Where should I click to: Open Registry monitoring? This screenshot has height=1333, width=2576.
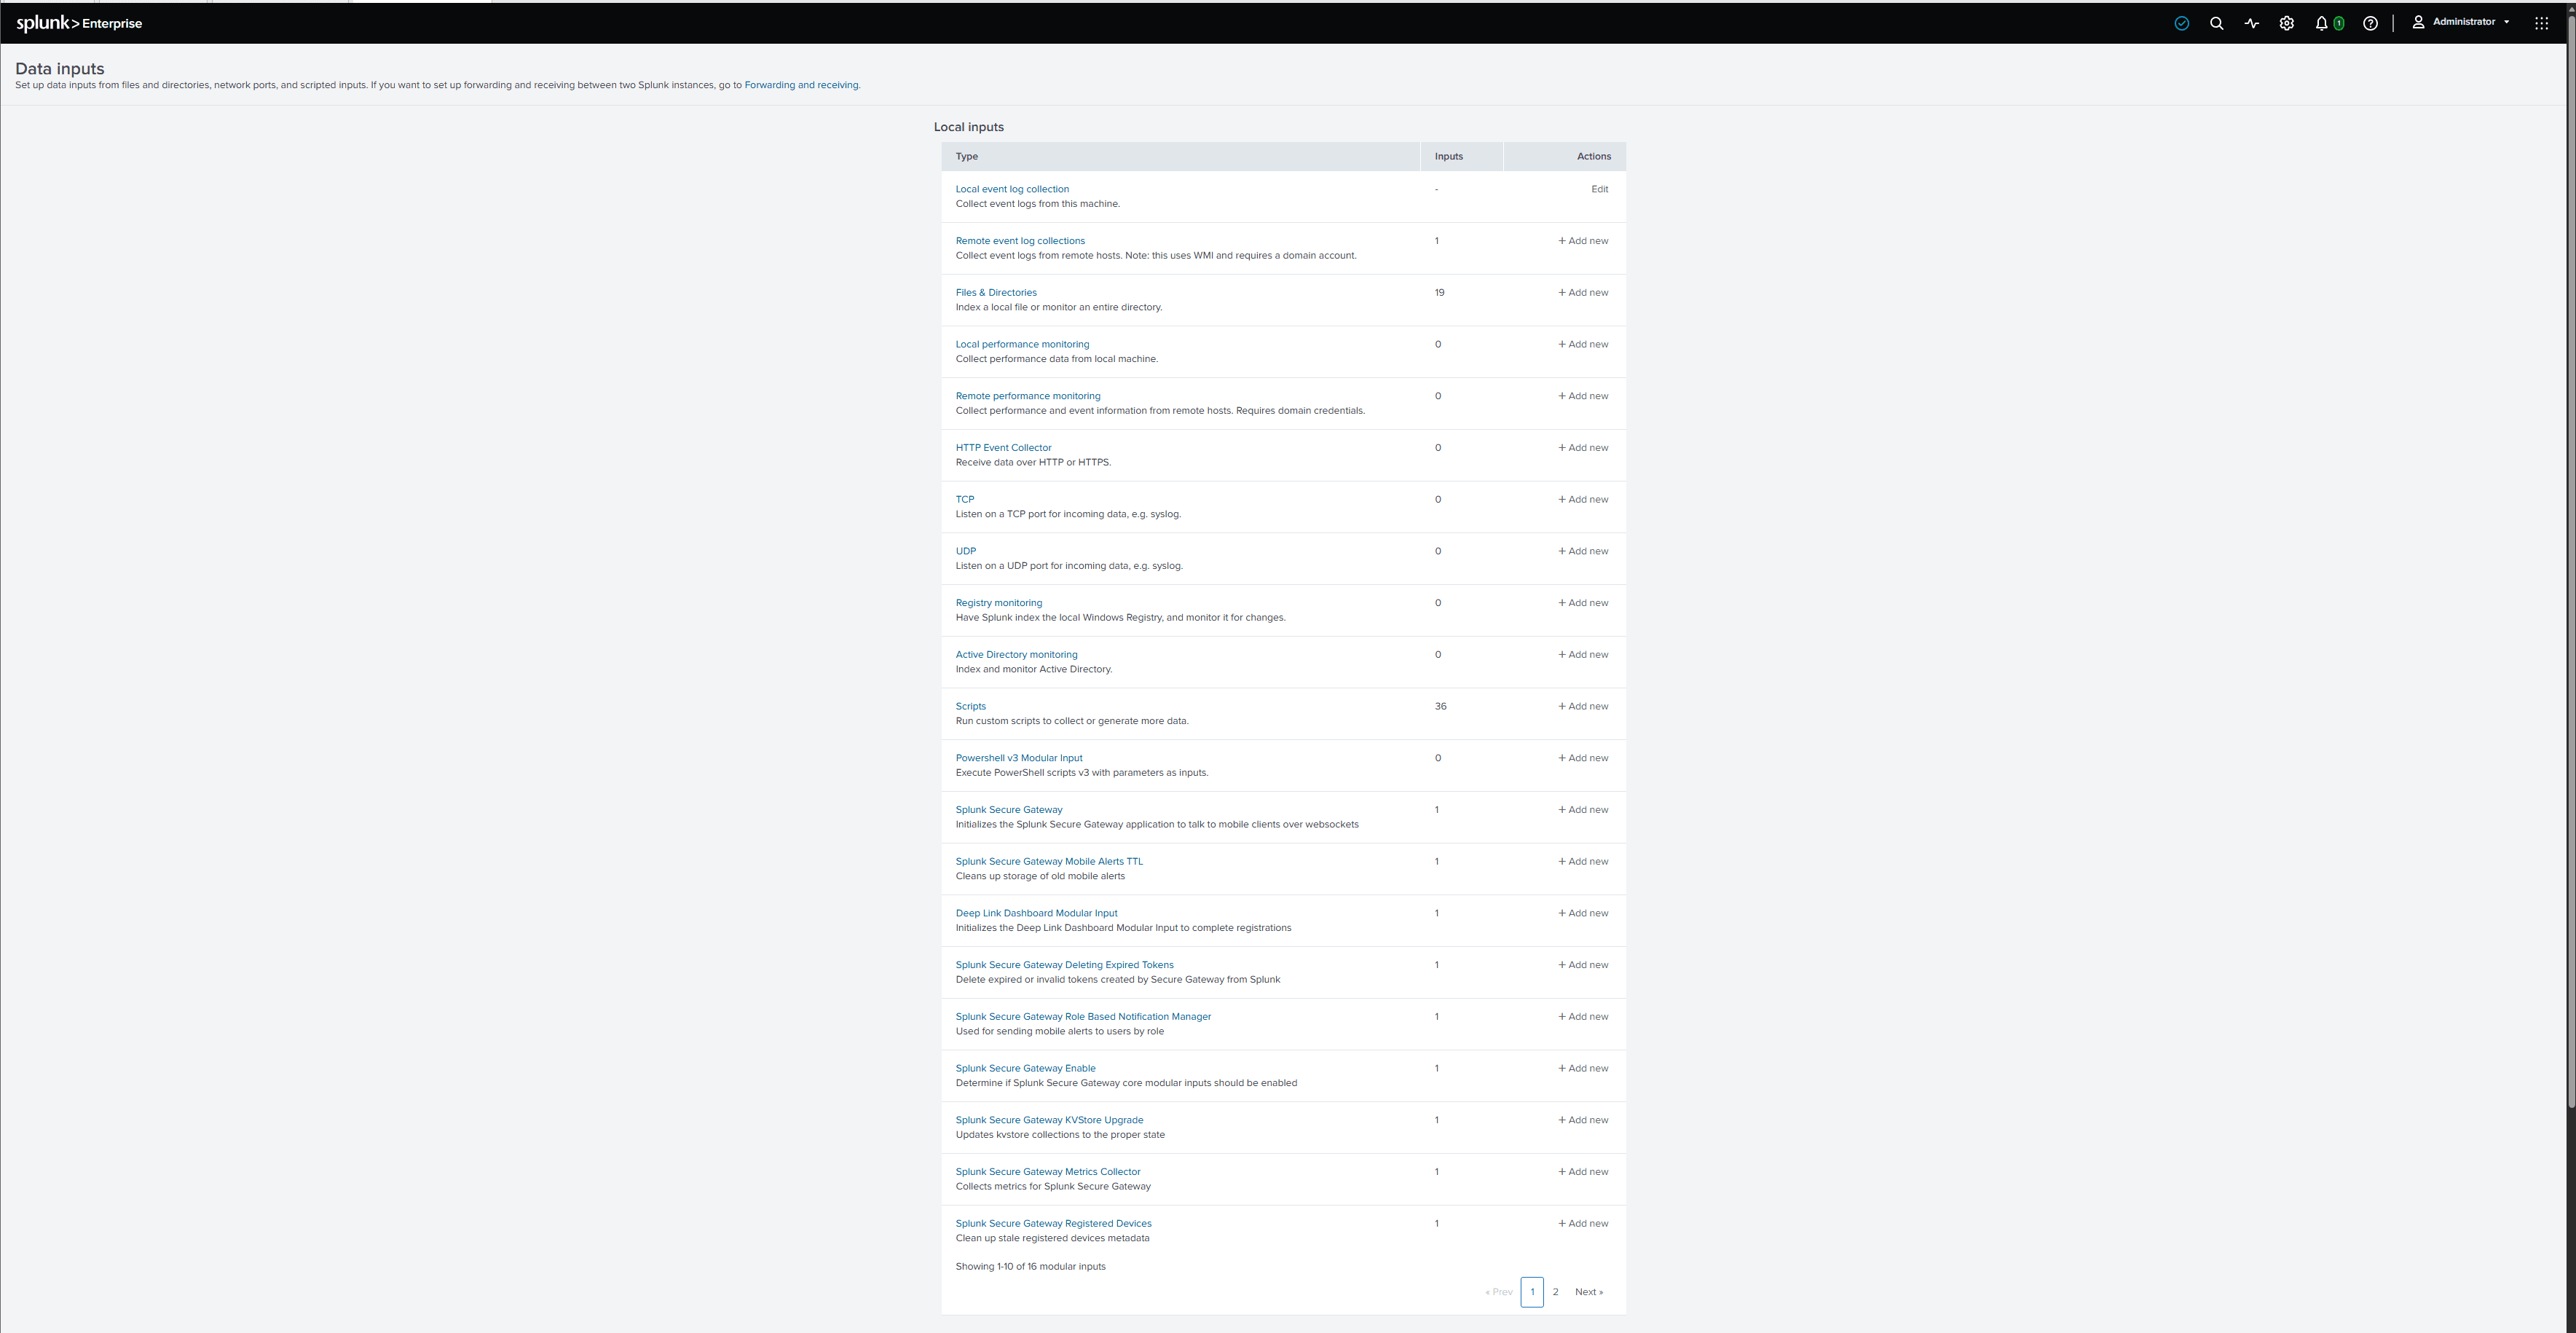pos(998,603)
